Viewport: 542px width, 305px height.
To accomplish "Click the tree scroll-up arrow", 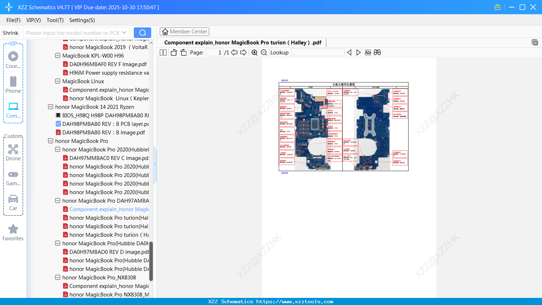I will (x=151, y=43).
